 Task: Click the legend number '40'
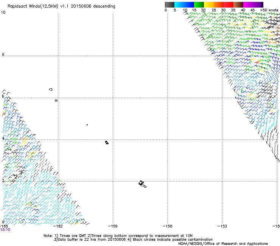(243, 10)
